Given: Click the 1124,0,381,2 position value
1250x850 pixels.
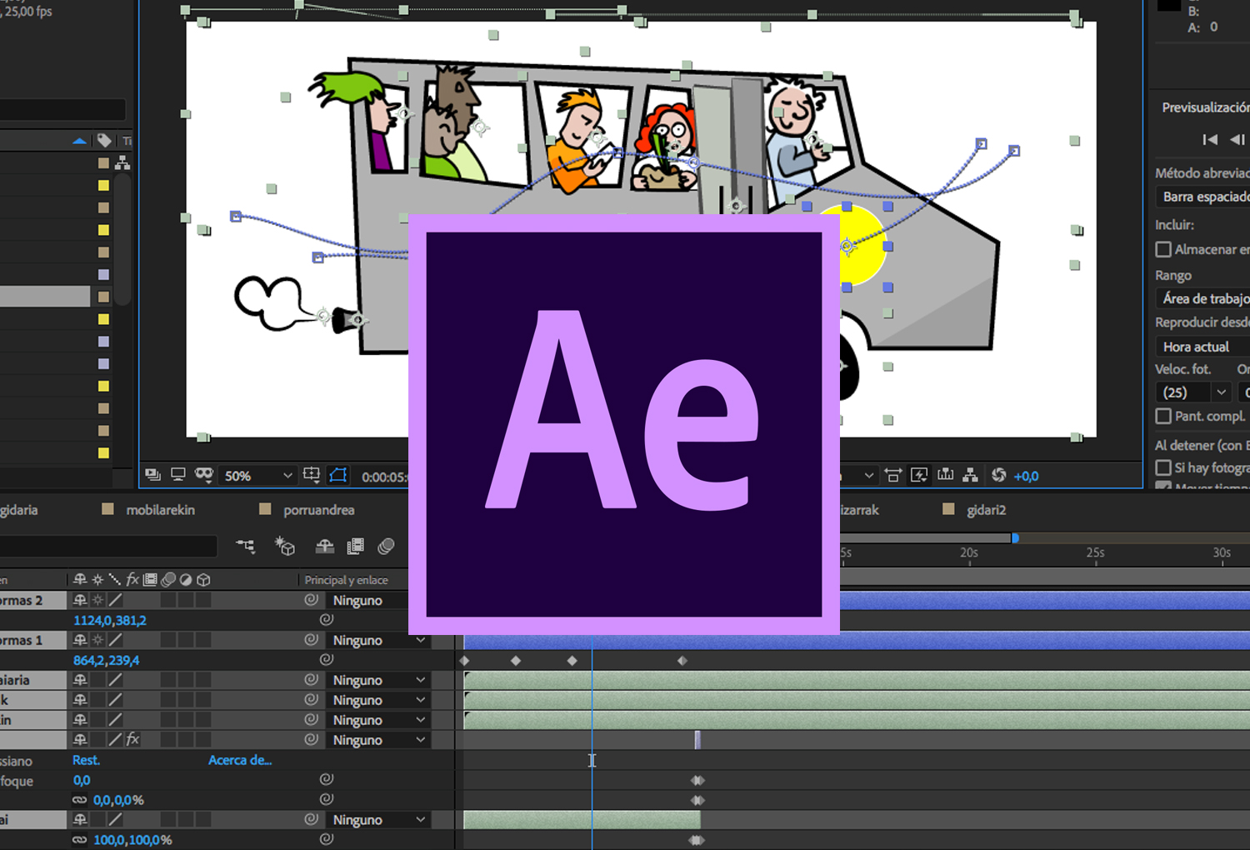Looking at the screenshot, I should coord(109,620).
